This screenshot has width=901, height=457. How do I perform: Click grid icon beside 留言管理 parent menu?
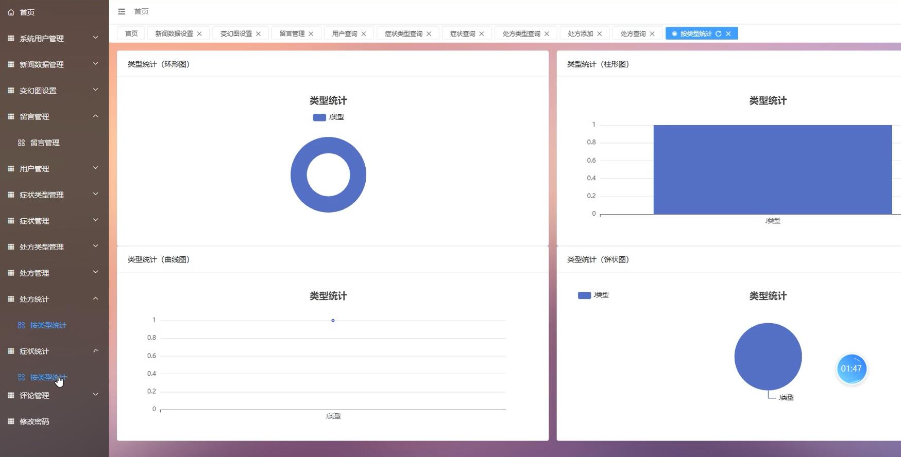(x=11, y=116)
